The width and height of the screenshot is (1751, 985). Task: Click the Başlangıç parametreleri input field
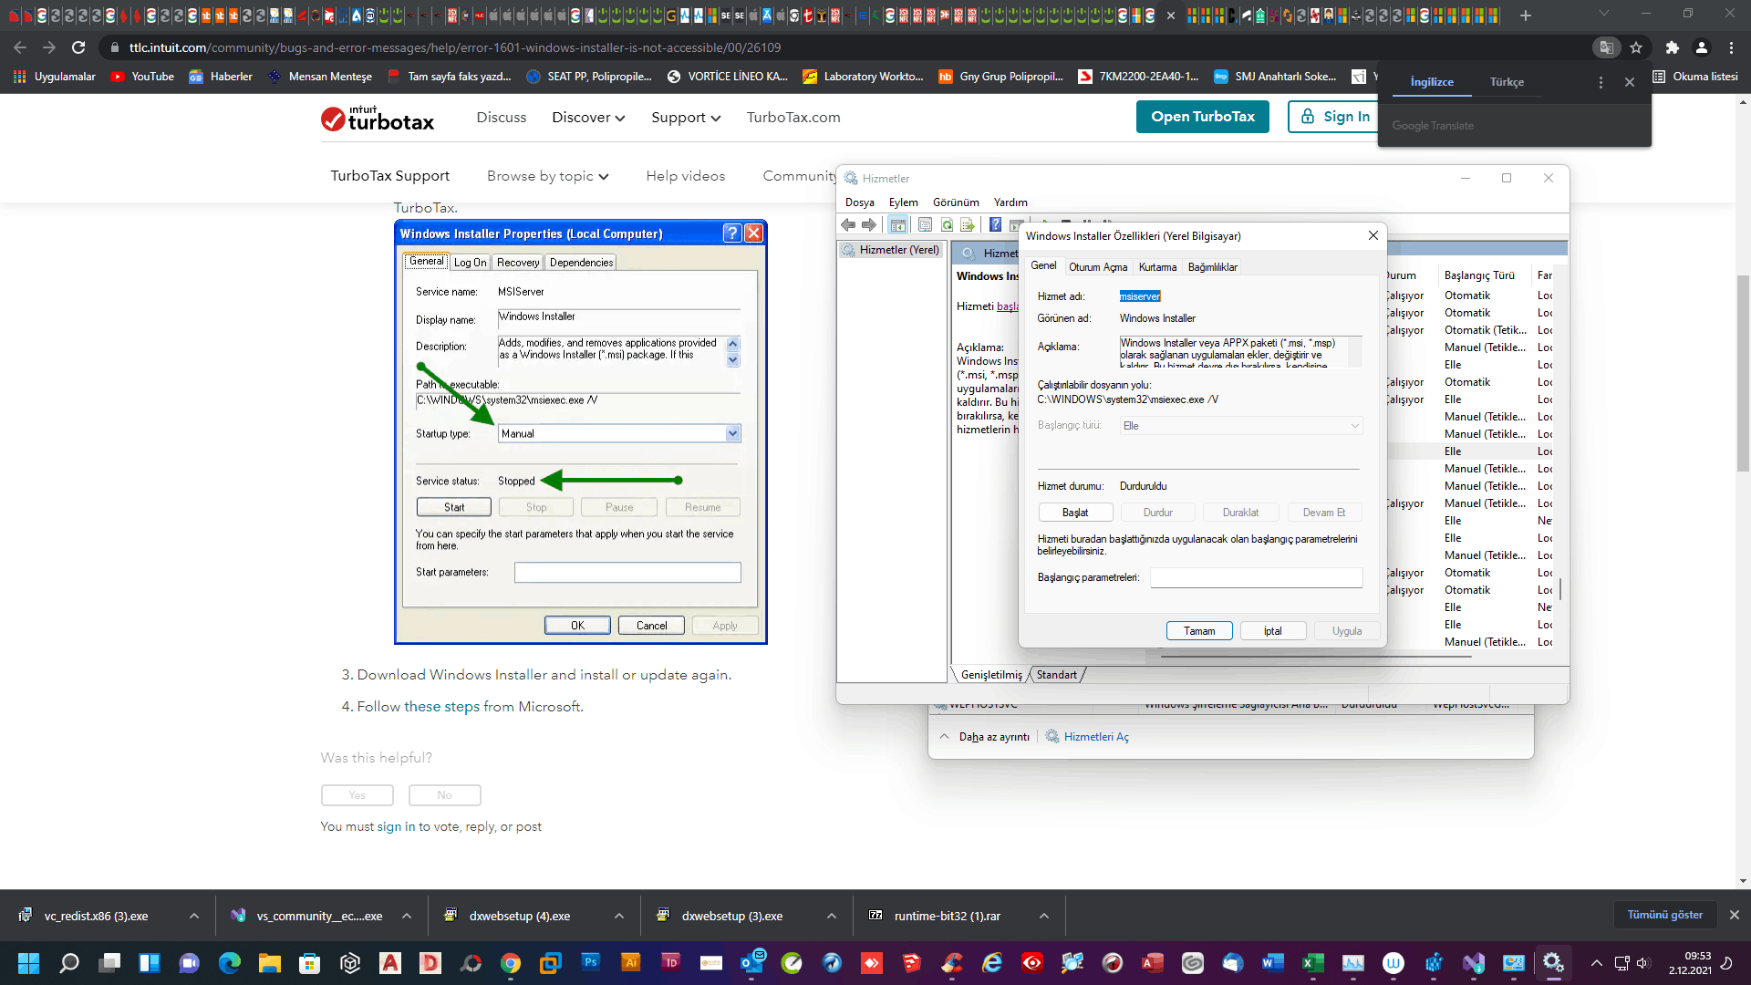[1256, 577]
